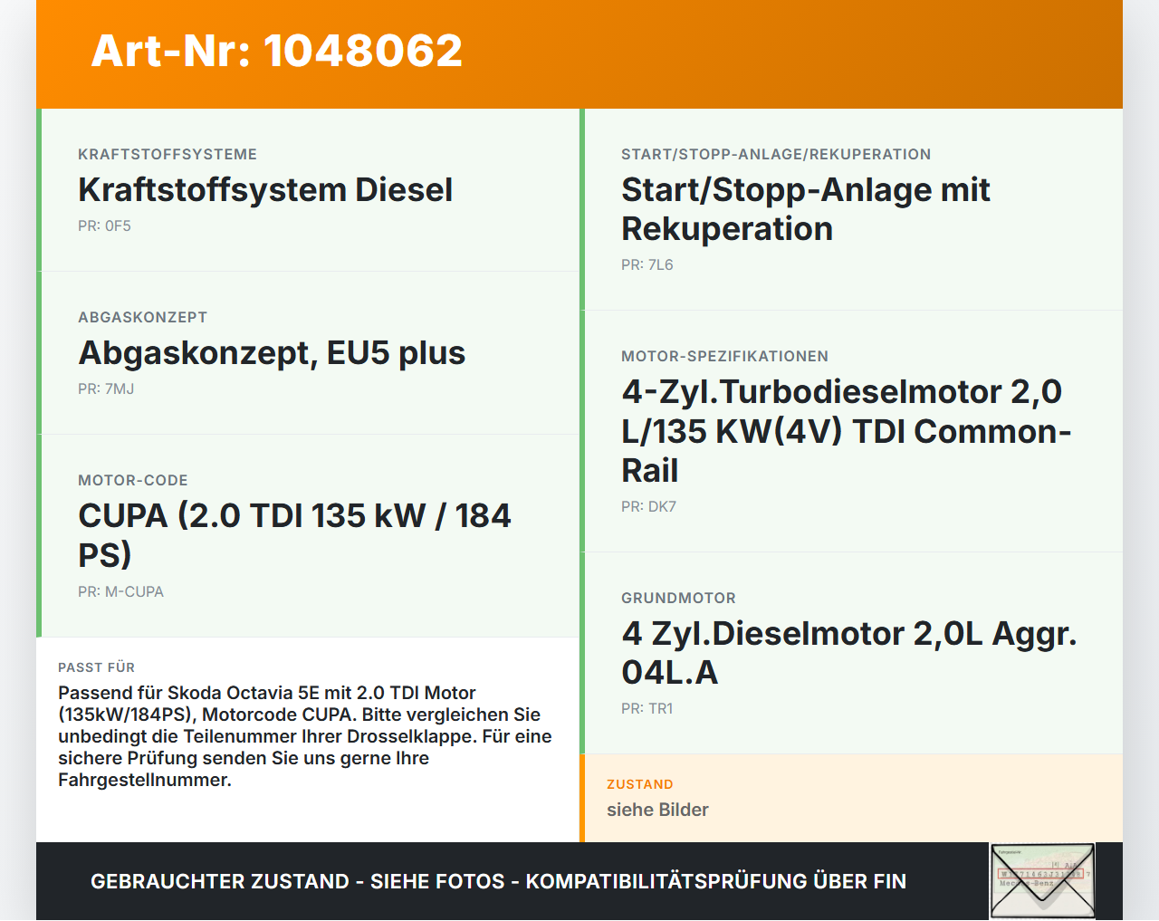Click the PR: 7L6 code
This screenshot has width=1159, height=921.
click(647, 265)
